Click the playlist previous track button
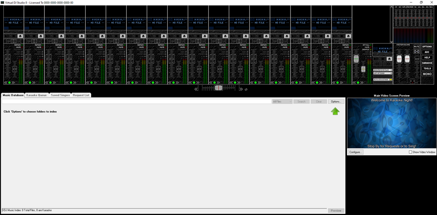Screen dimensions: 437x215 point(378,64)
